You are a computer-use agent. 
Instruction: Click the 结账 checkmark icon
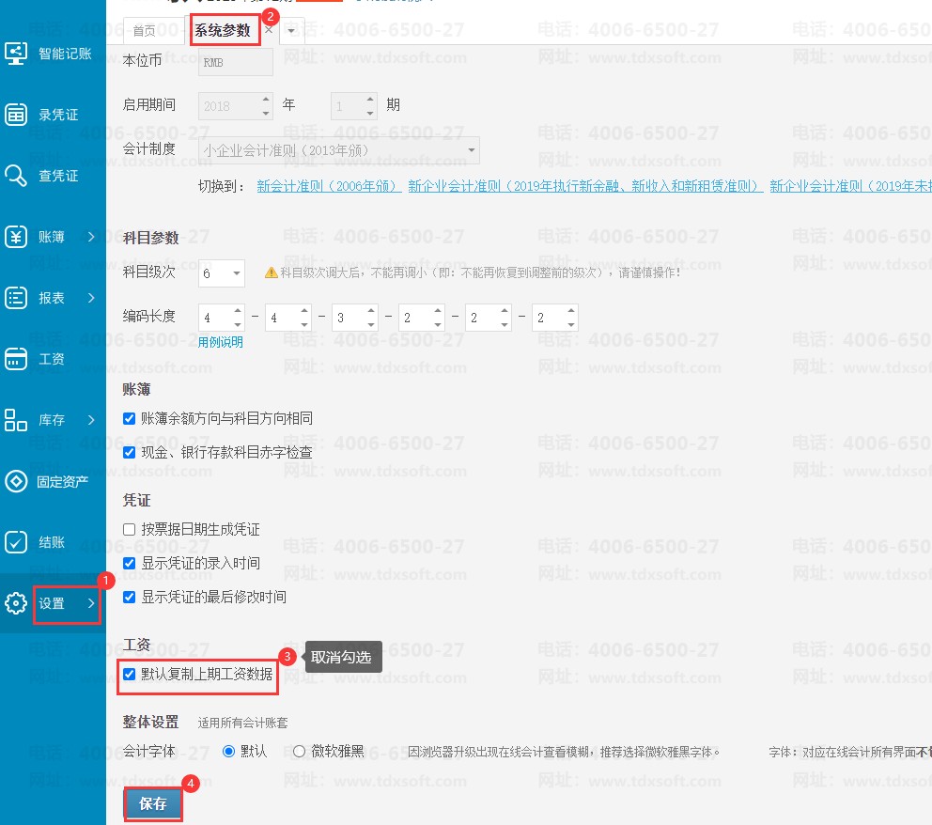16,542
